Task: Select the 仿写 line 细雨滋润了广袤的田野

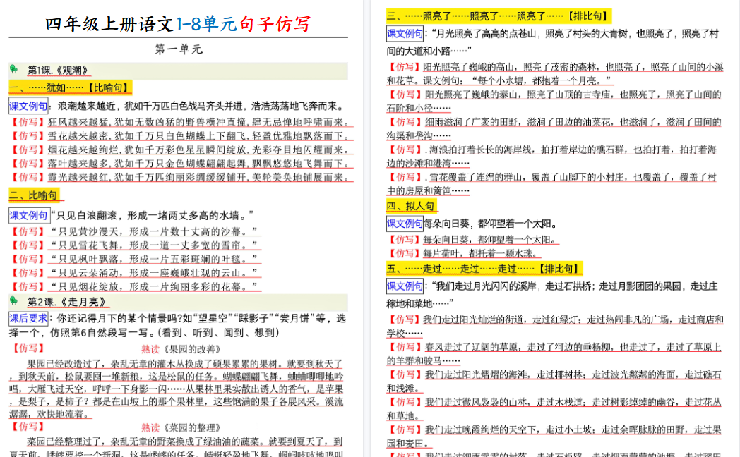Action: 554,128
